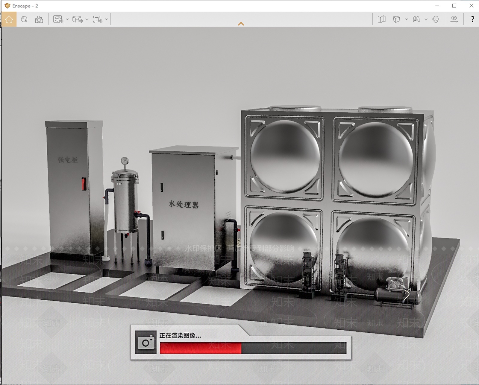Expand the dropdown next to book icon
This screenshot has height=385, width=479.
click(426, 19)
